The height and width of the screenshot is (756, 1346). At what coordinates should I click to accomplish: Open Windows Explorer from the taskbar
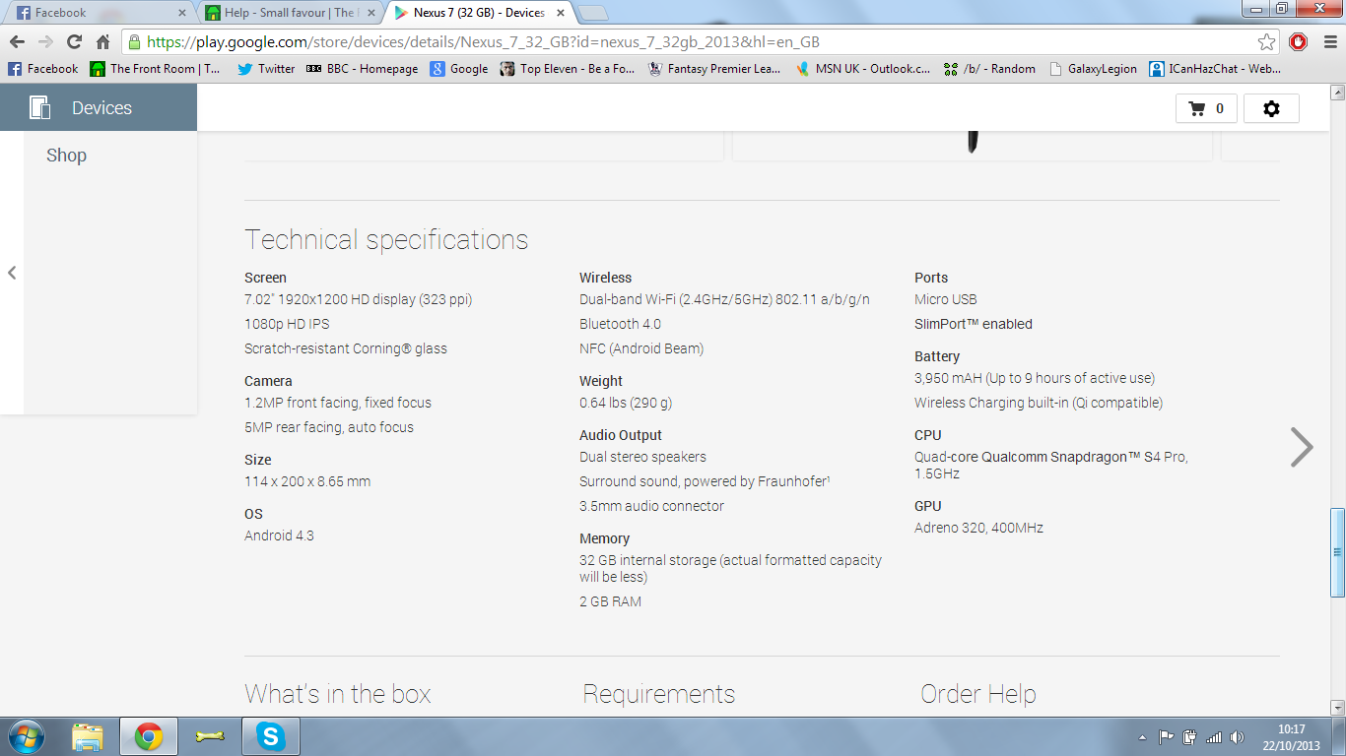click(88, 736)
